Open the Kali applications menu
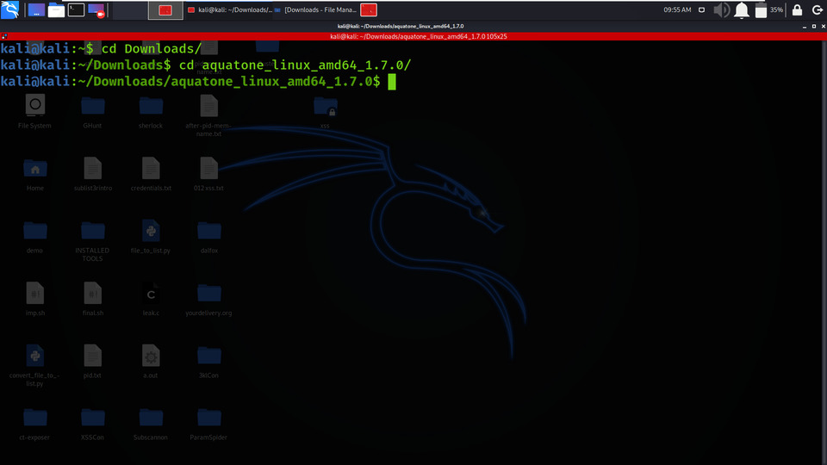 10,9
